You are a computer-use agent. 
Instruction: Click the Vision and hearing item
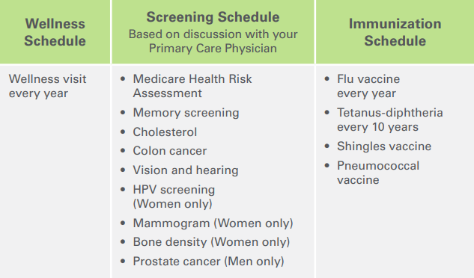(x=186, y=170)
